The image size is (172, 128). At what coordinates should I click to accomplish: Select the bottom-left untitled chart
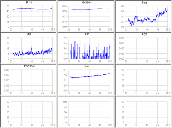[x=28, y=112]
